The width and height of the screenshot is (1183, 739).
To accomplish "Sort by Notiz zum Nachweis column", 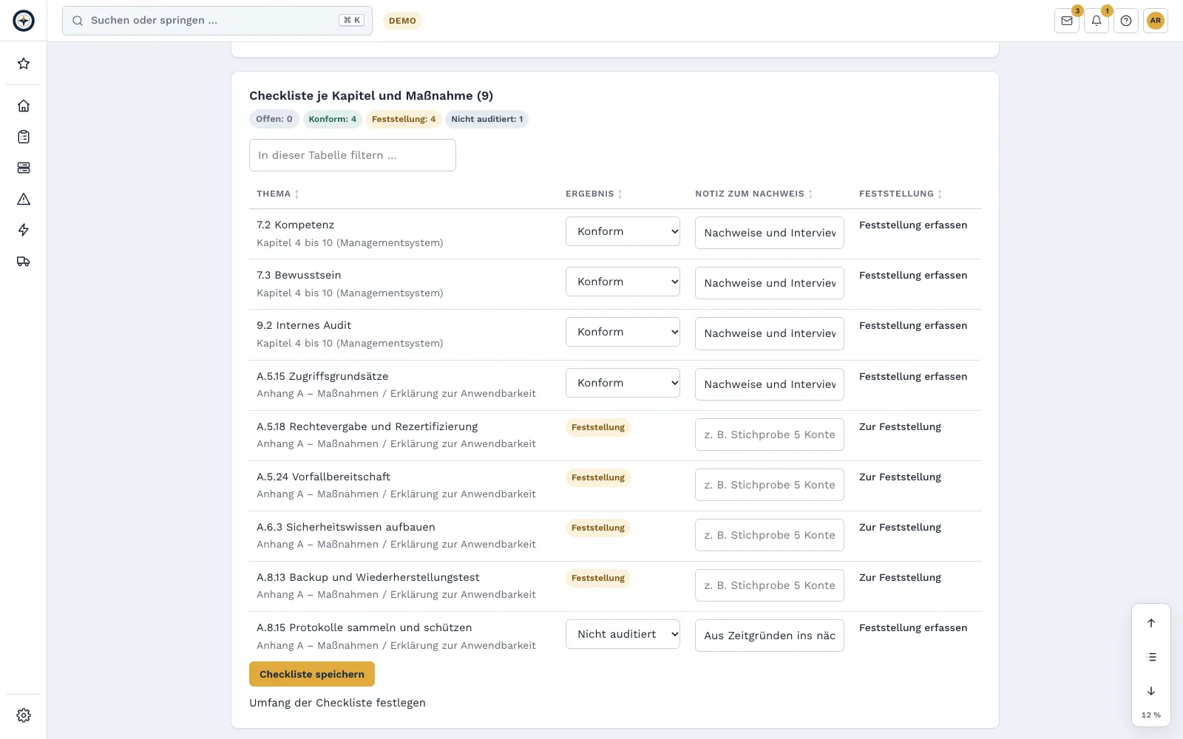I will pyautogui.click(x=754, y=194).
